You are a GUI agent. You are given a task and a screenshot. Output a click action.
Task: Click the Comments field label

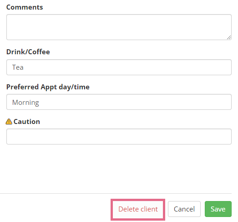coord(25,7)
